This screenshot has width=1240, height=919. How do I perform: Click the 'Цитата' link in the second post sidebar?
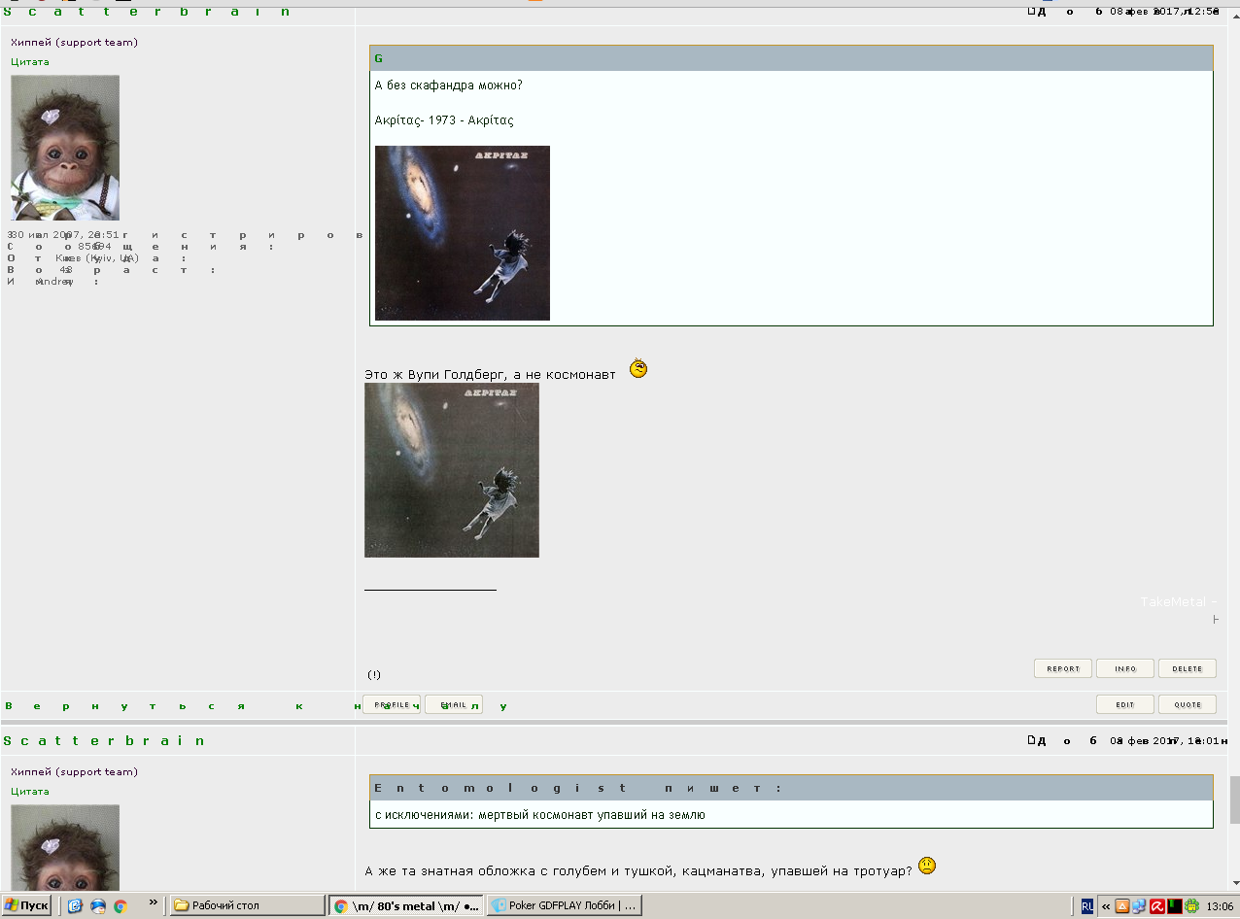[x=30, y=791]
